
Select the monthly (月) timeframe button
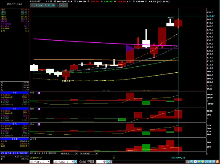(66, 5)
